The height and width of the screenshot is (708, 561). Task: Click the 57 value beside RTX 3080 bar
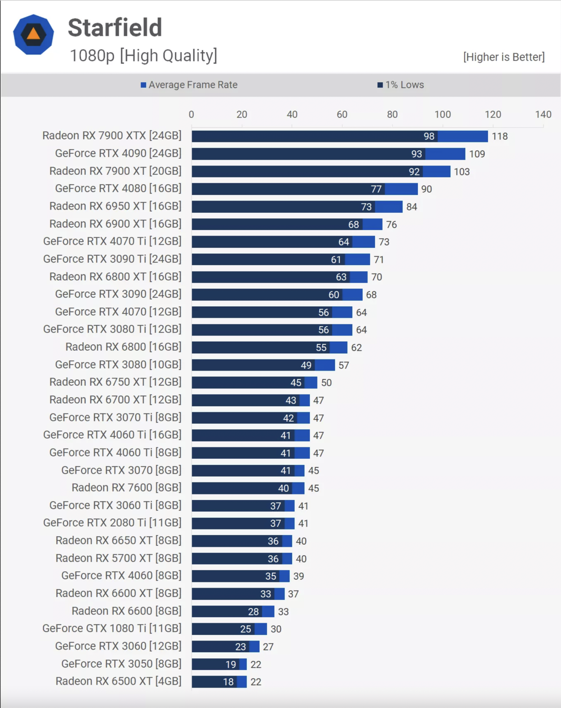344,365
